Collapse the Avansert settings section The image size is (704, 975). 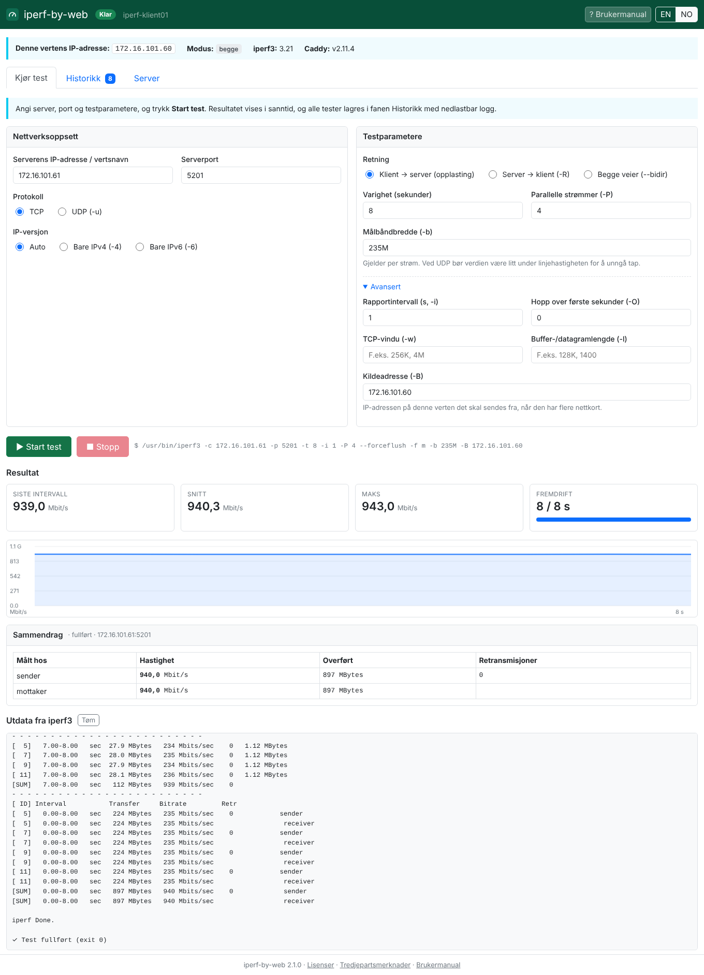382,287
